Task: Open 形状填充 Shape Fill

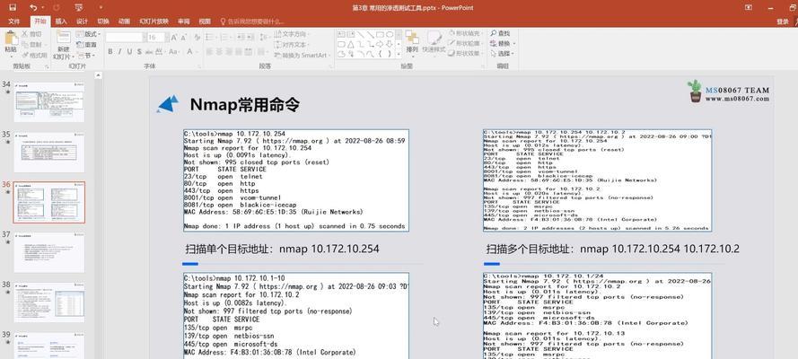Action: 464,33
